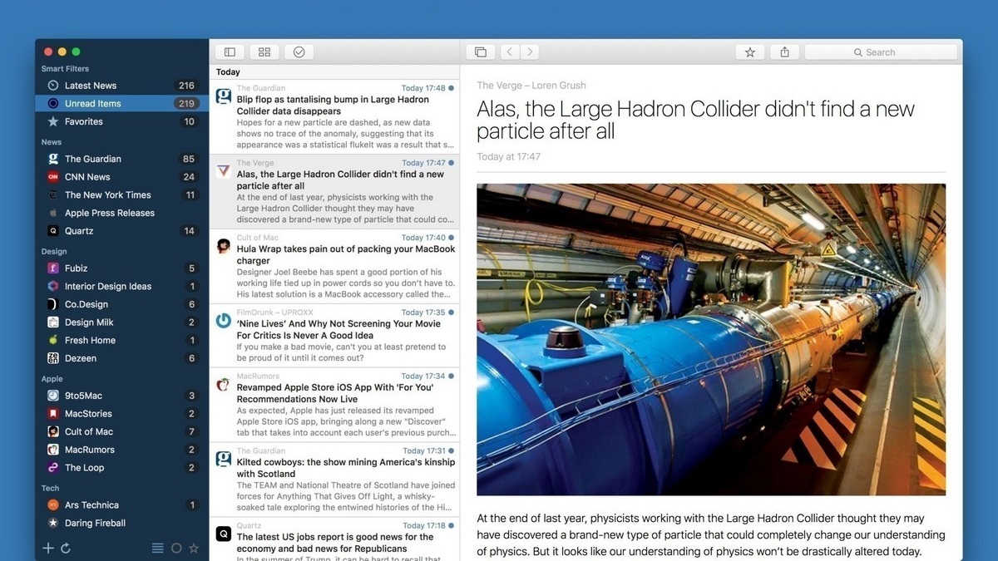Click the article headline title

695,120
